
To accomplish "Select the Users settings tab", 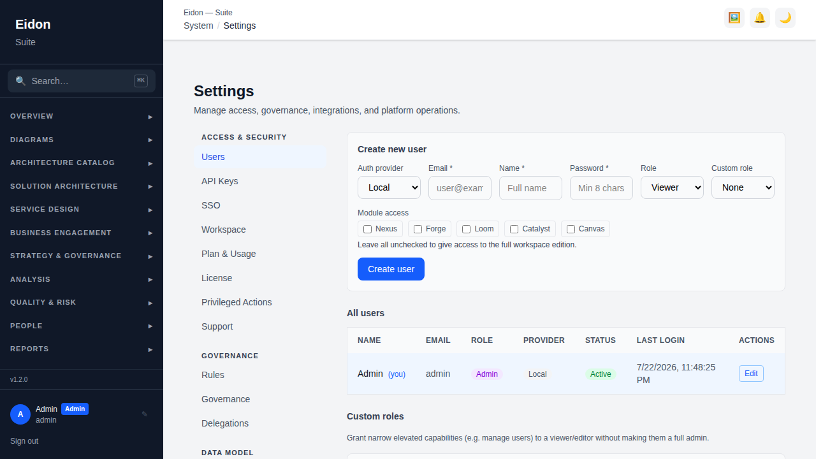I will (260, 157).
